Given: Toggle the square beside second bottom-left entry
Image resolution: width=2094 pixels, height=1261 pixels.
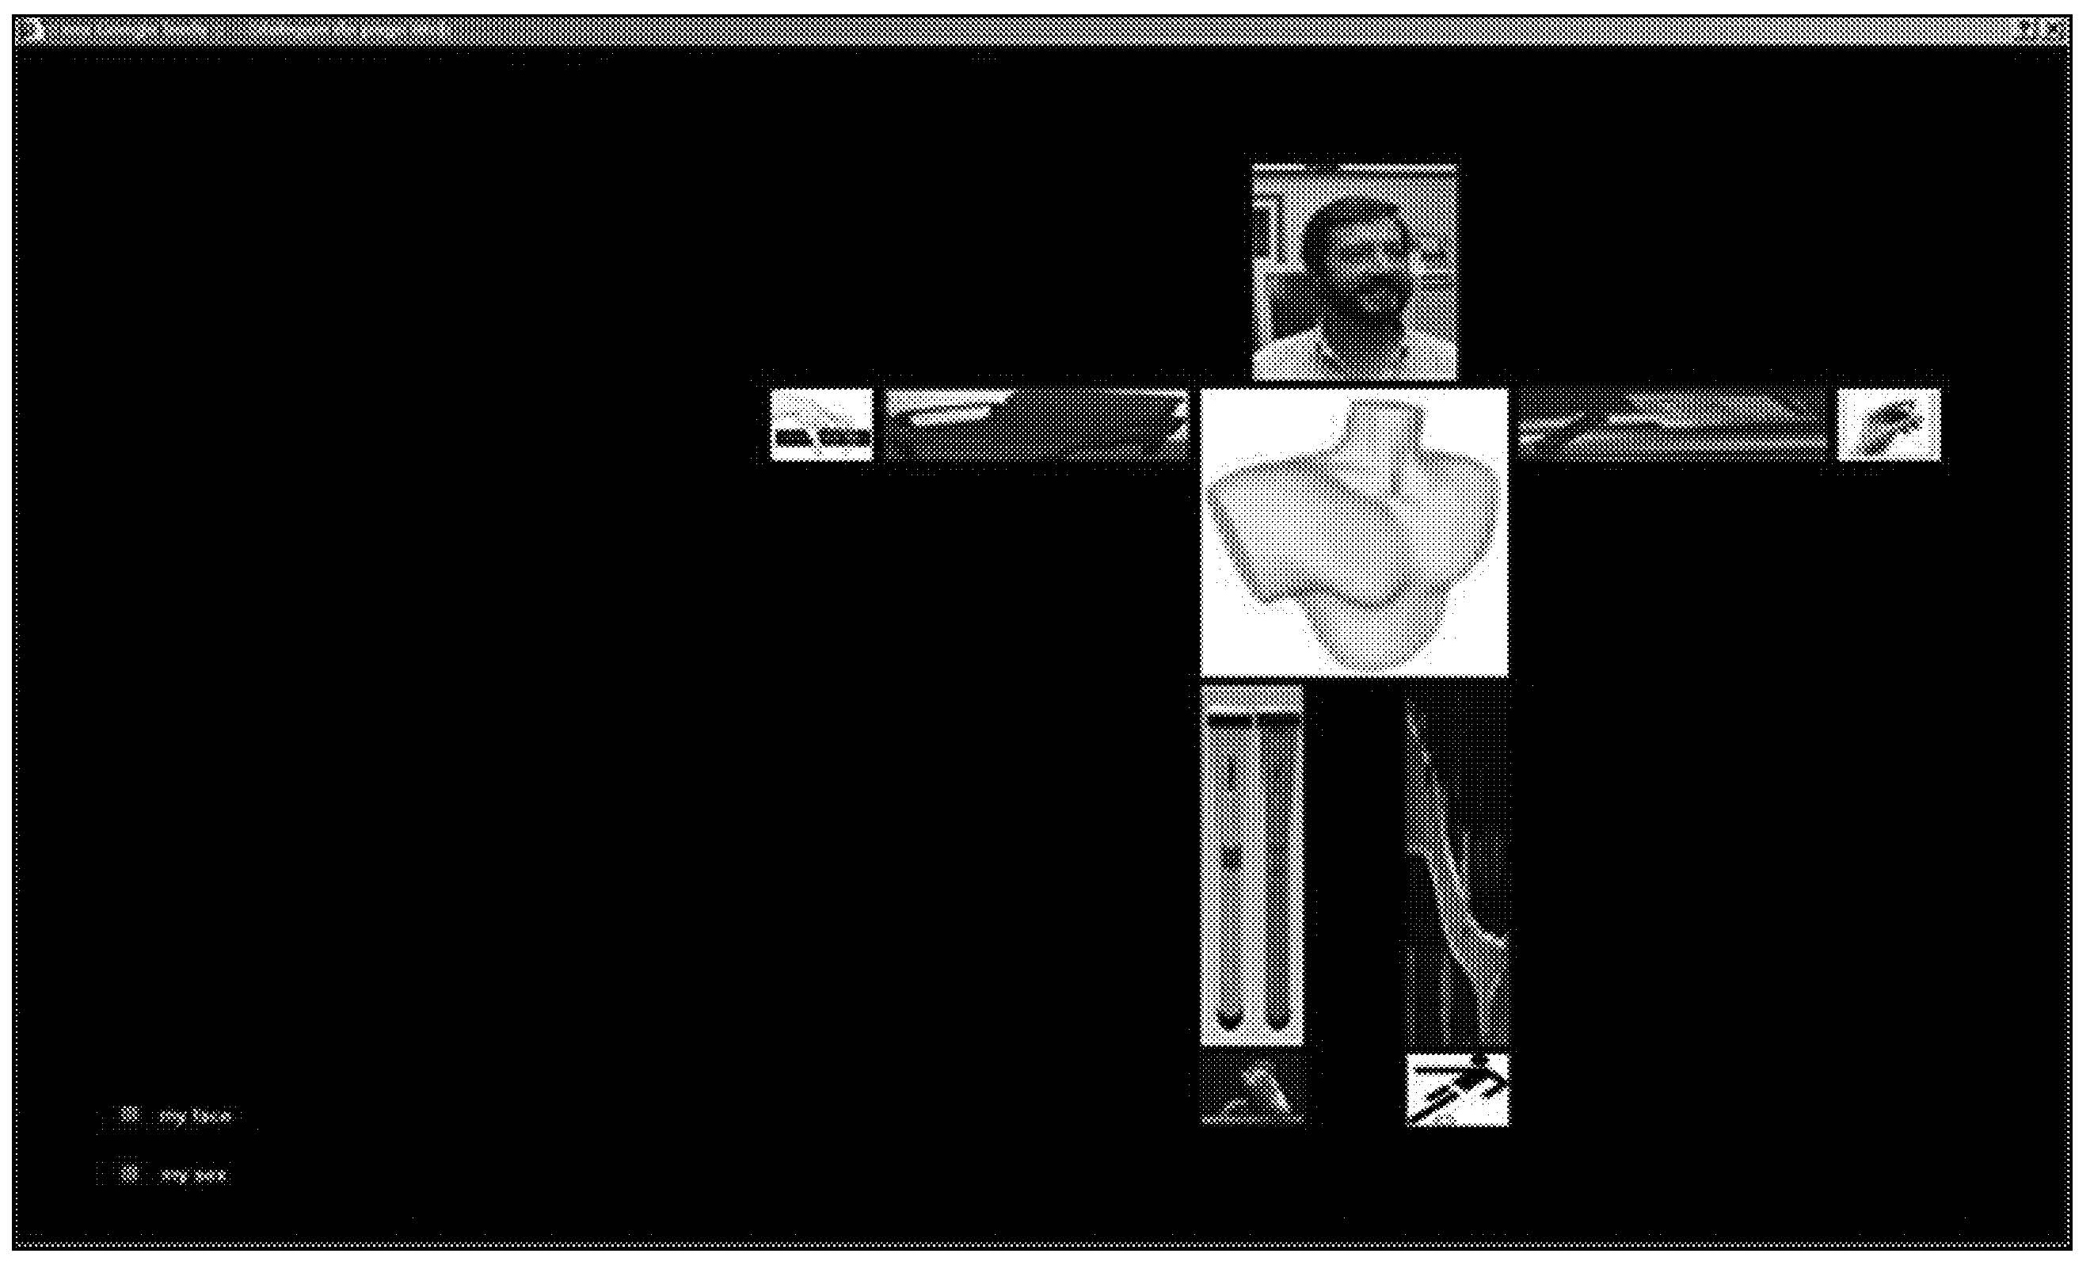Looking at the screenshot, I should pyautogui.click(x=129, y=1174).
